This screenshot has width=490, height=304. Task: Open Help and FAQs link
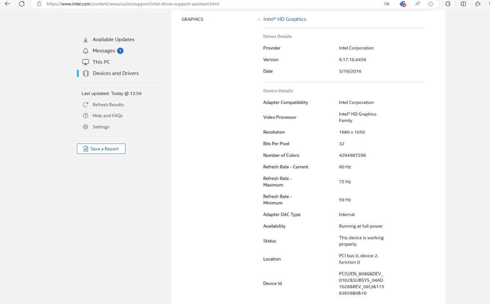(x=107, y=116)
